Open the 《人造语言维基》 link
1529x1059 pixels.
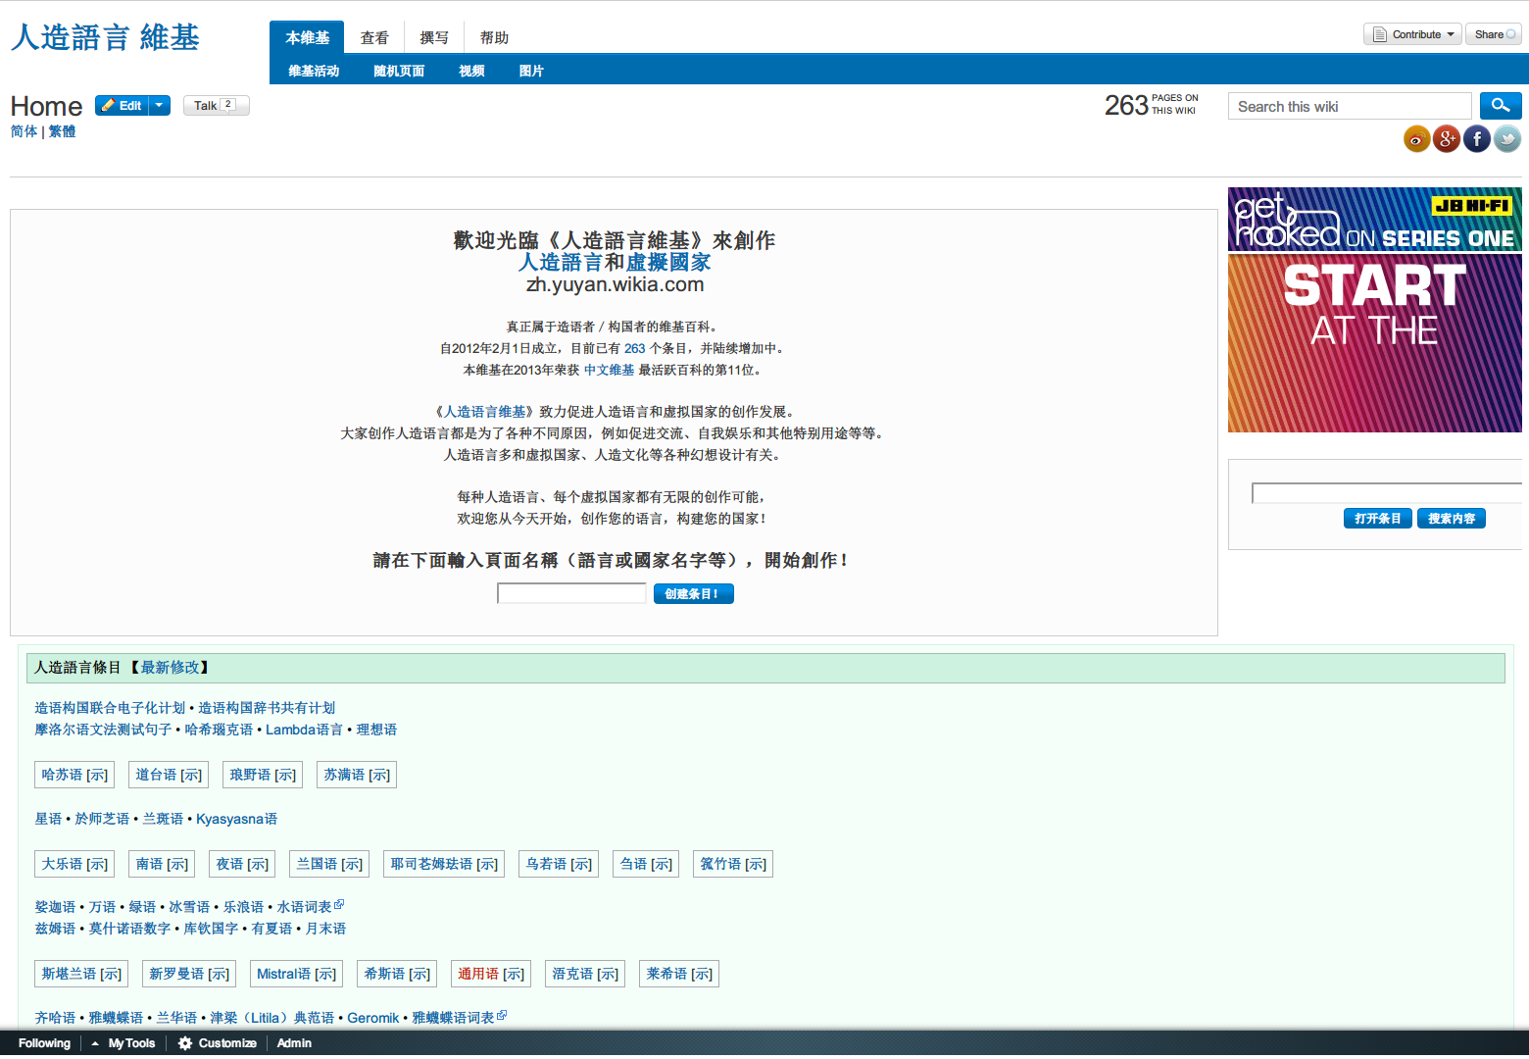pos(483,412)
